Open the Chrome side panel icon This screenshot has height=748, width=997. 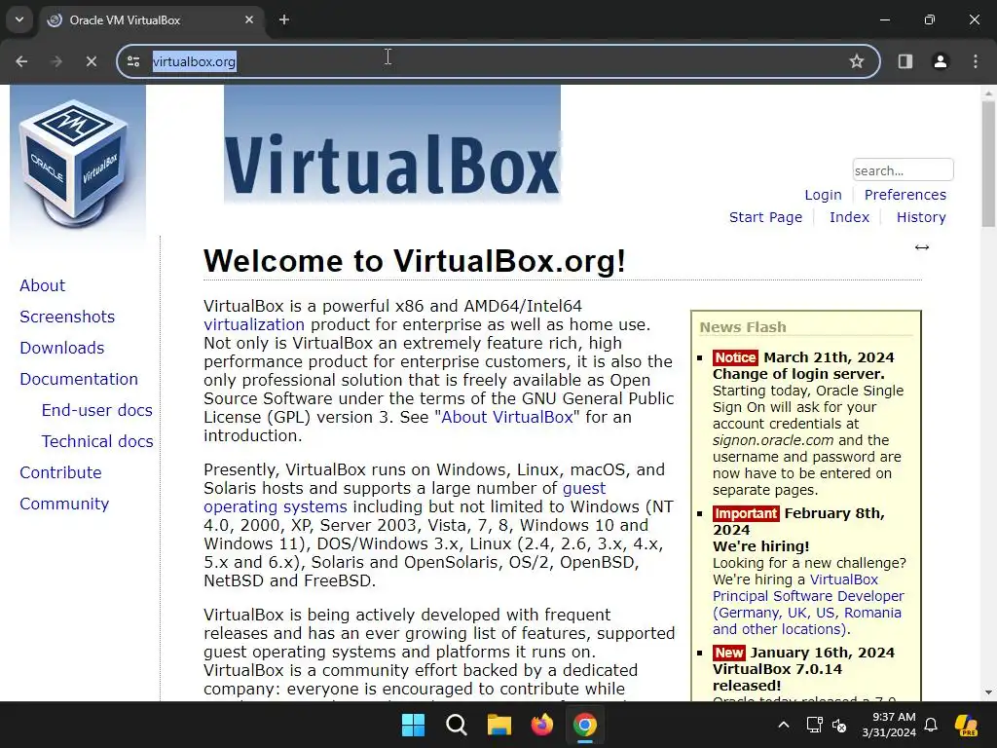tap(905, 61)
